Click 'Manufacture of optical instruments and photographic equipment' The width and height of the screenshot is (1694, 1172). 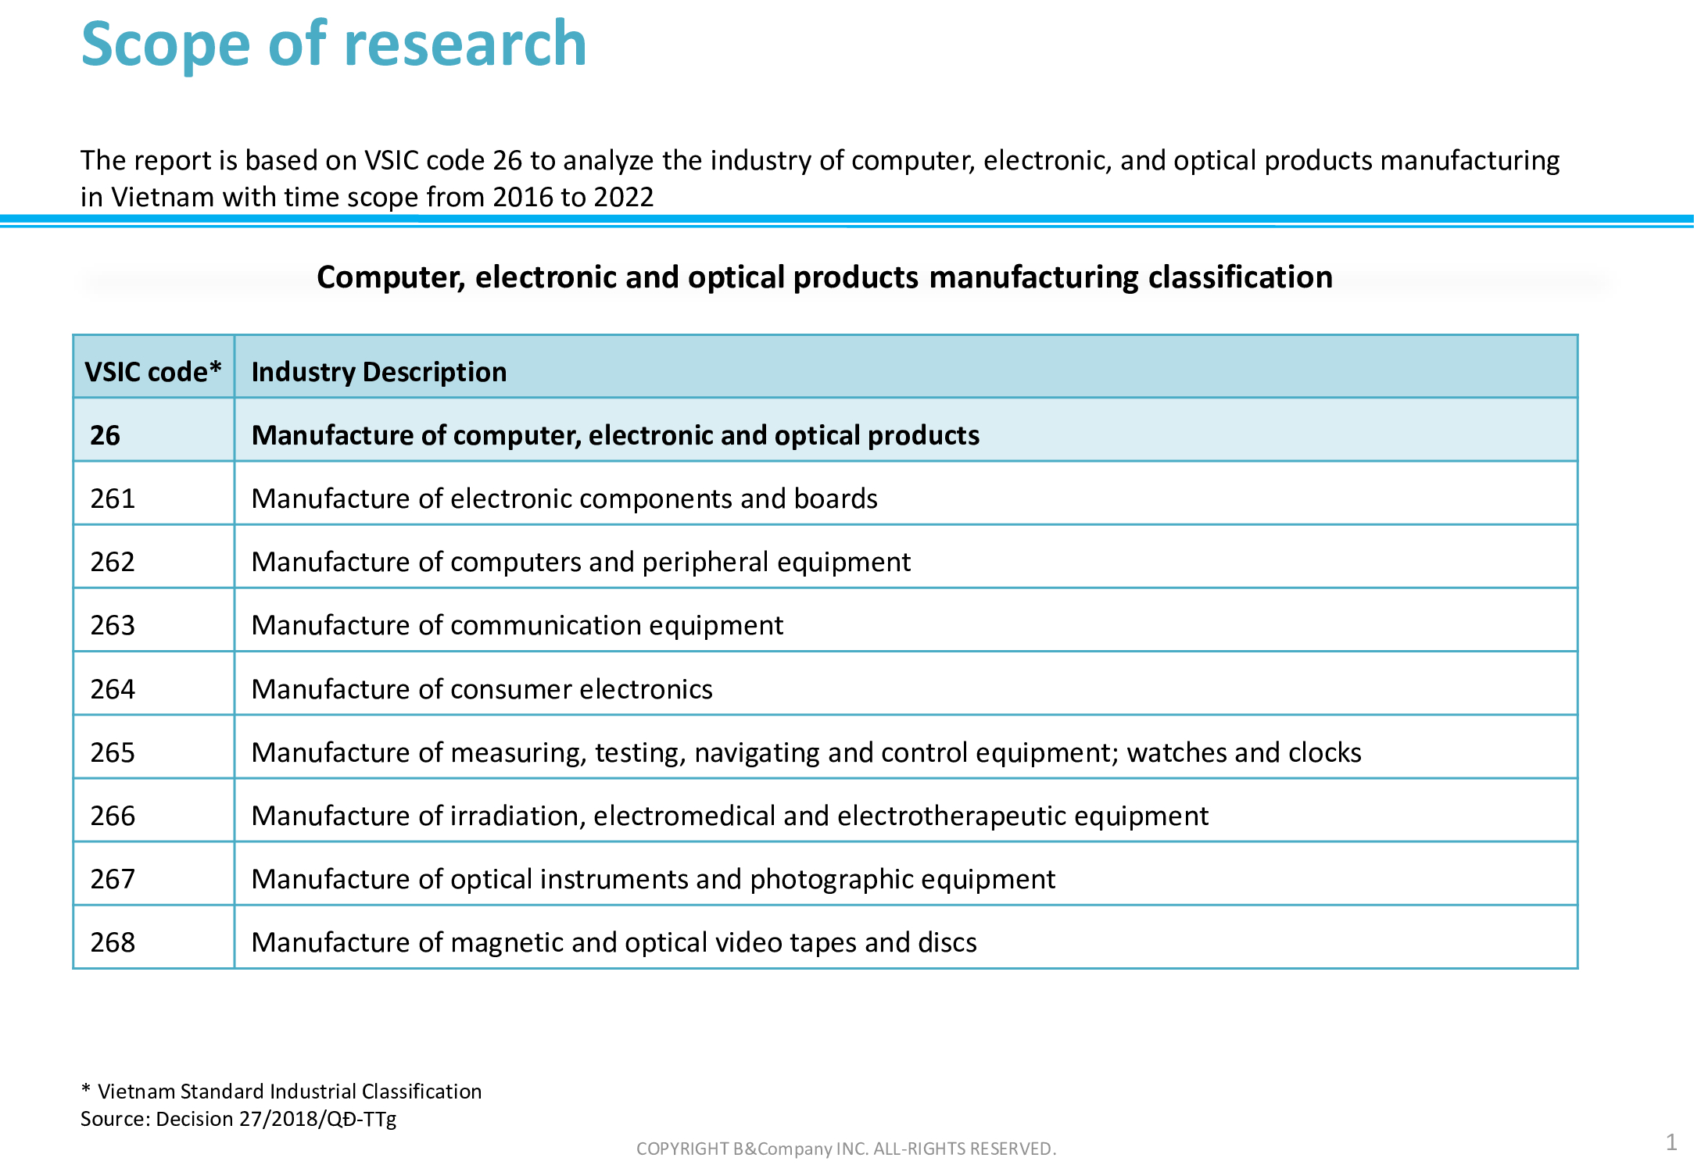click(653, 879)
